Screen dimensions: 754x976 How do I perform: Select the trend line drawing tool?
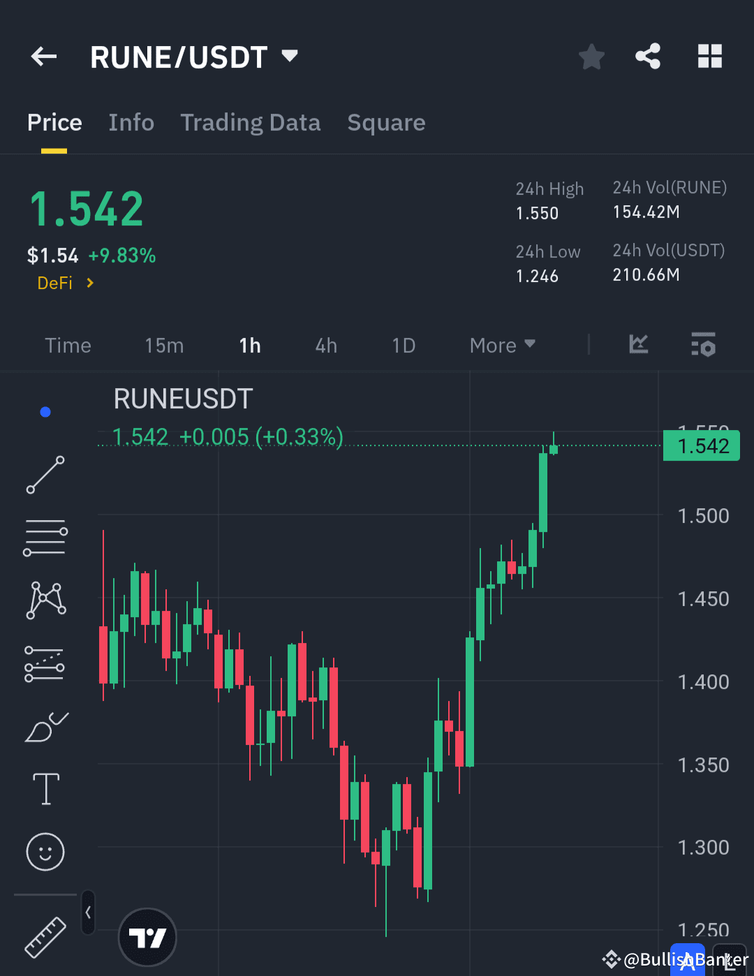click(x=45, y=475)
